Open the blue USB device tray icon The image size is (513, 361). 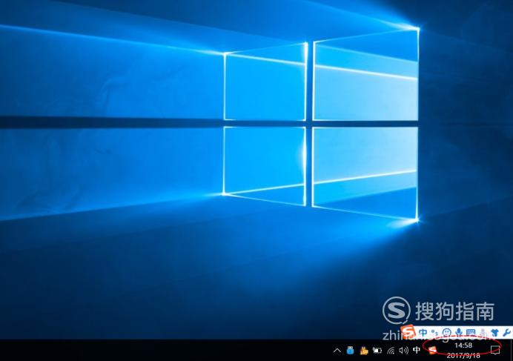350,351
